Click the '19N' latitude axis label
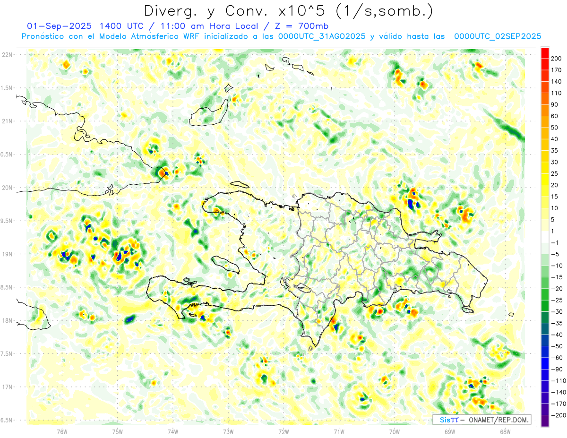 click(7, 254)
